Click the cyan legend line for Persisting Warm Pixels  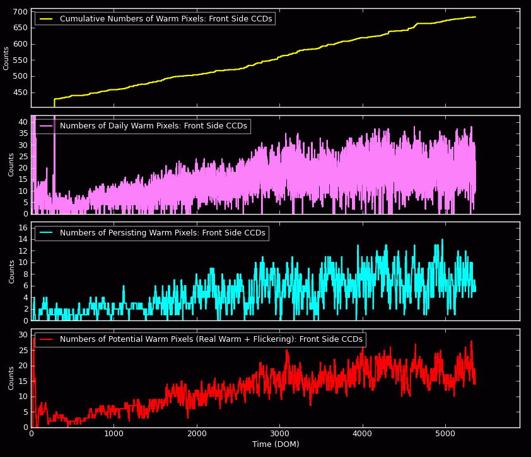point(46,233)
